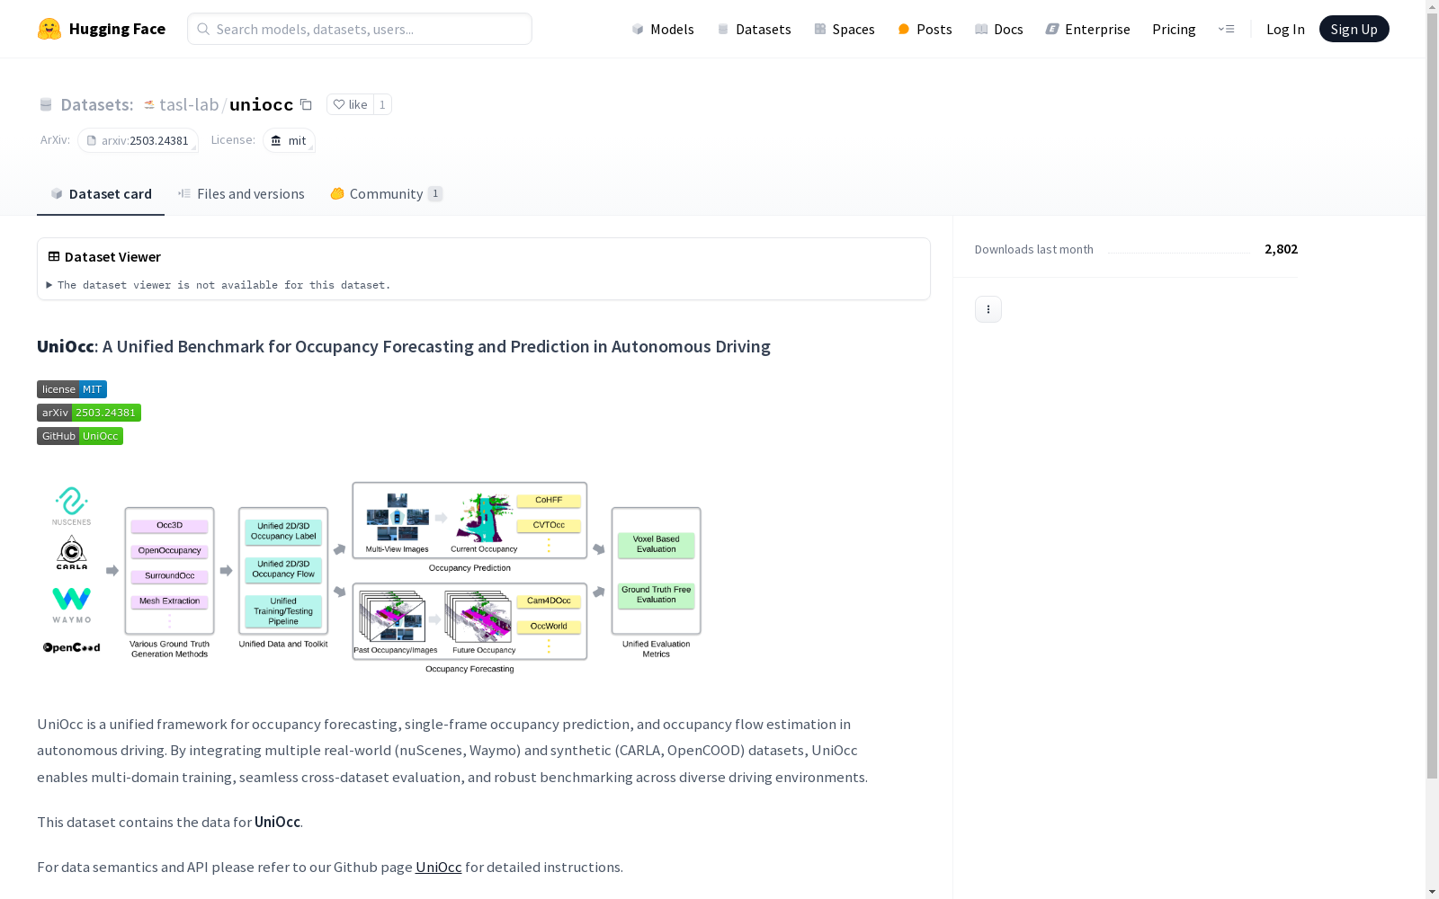1439x899 pixels.
Task: Switch to Files and versions tab
Action: click(241, 194)
